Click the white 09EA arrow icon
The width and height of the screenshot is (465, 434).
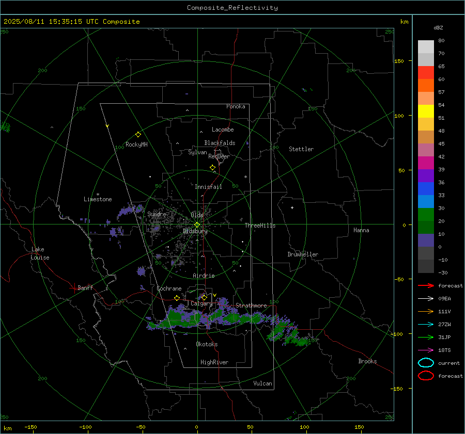pos(426,298)
